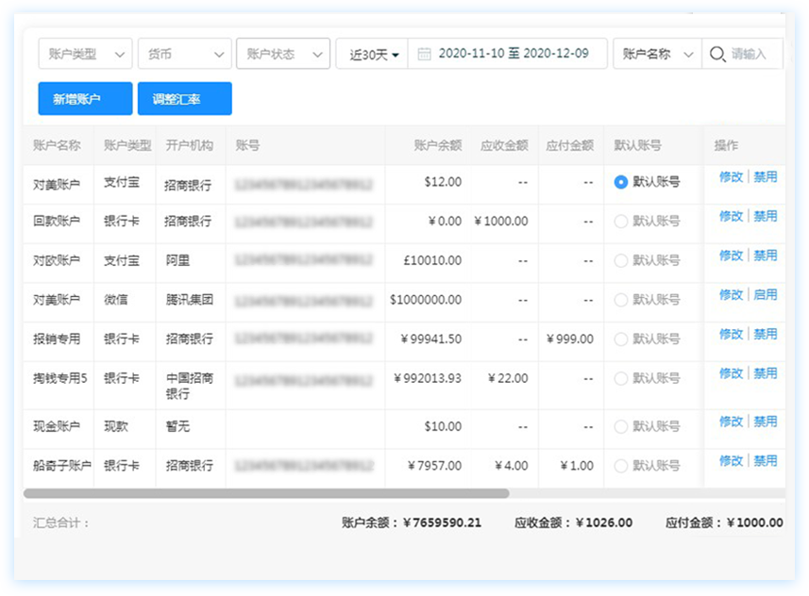809x596 pixels.
Task: Click 修改 for 船奇子账户 row
Action: coord(731,461)
